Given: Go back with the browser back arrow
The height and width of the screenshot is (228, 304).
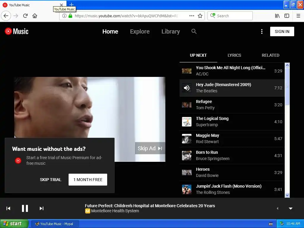Looking at the screenshot, I should pyautogui.click(x=6, y=16).
